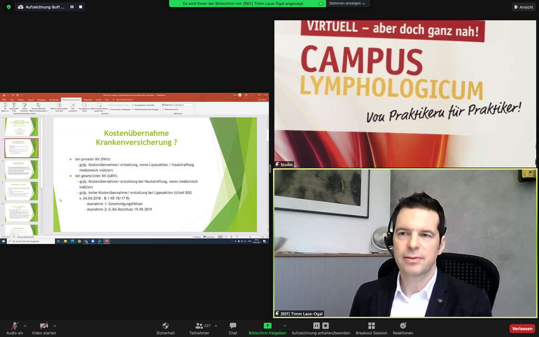Start slideshow Ab aktueller Folie
The width and height of the screenshot is (539, 337).
(x=14, y=107)
